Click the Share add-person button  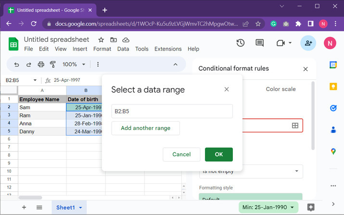[308, 43]
